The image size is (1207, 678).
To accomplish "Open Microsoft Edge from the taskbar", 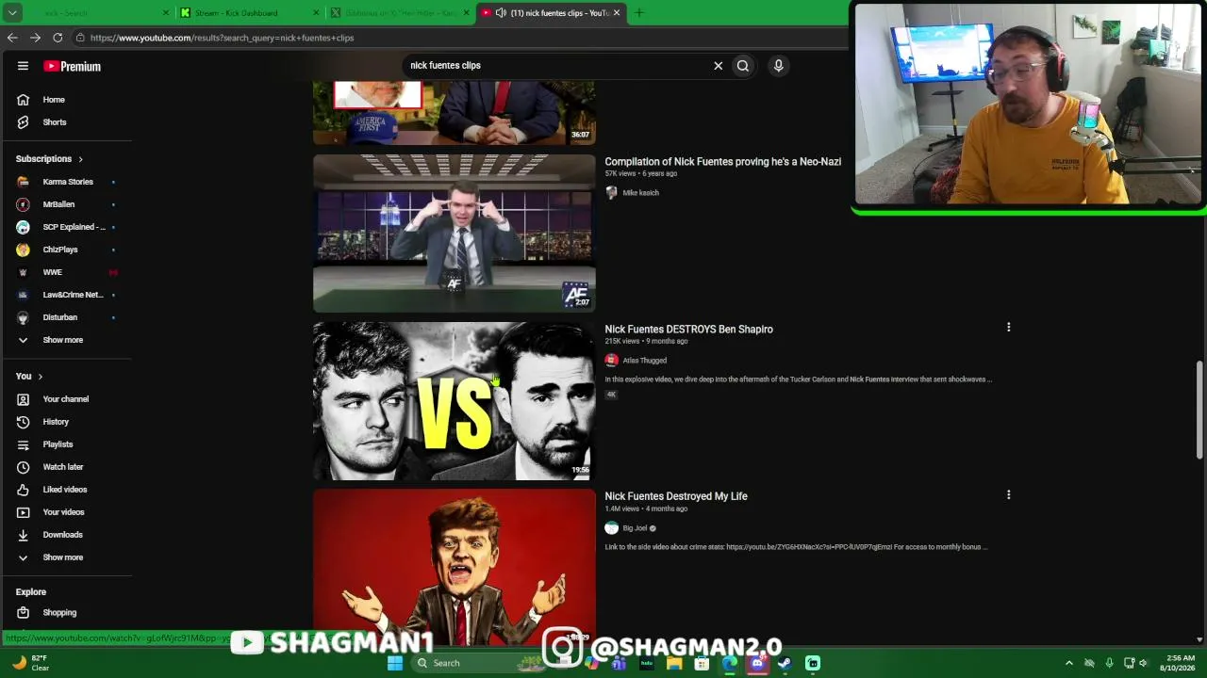I will (x=730, y=663).
